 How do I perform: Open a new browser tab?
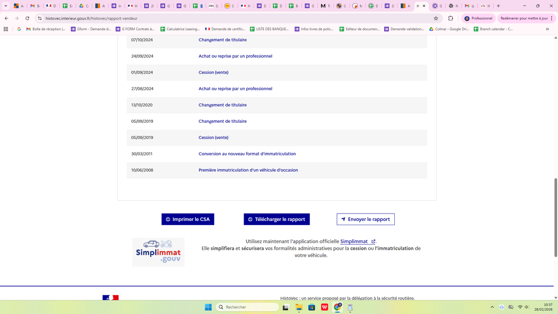click(498, 6)
